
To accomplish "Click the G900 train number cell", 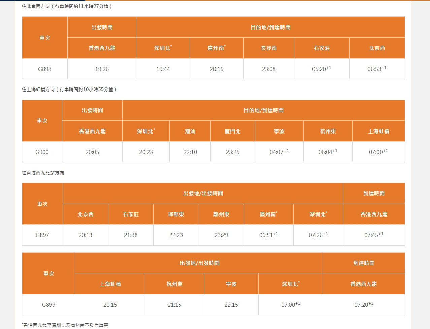I will (x=42, y=152).
